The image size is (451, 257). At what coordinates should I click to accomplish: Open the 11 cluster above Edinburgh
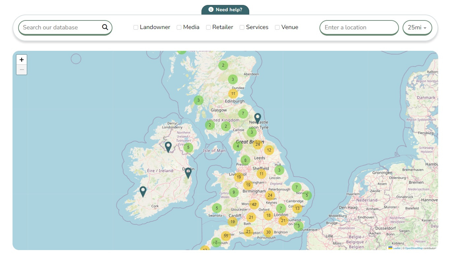pos(233,94)
